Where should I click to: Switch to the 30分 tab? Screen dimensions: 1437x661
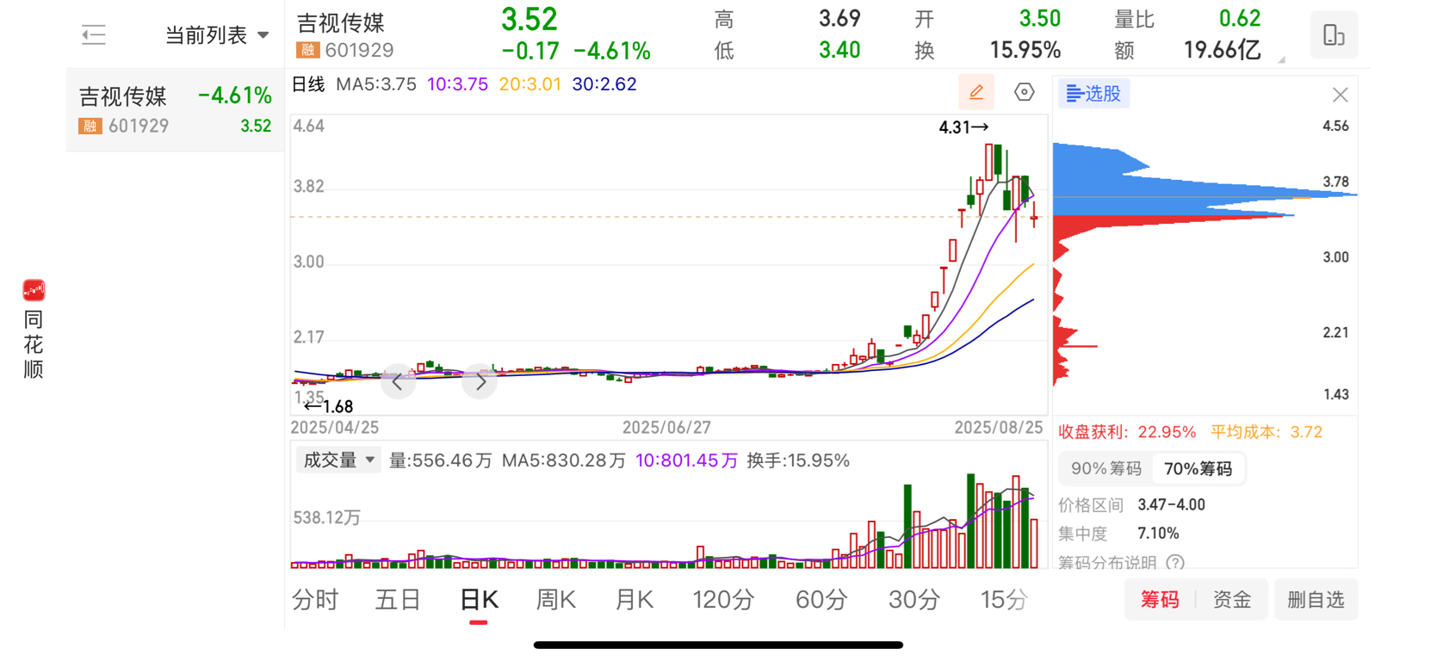click(914, 600)
